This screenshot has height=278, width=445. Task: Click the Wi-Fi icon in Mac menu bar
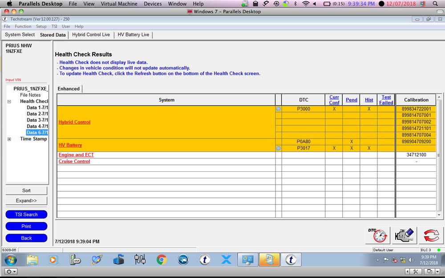306,4
